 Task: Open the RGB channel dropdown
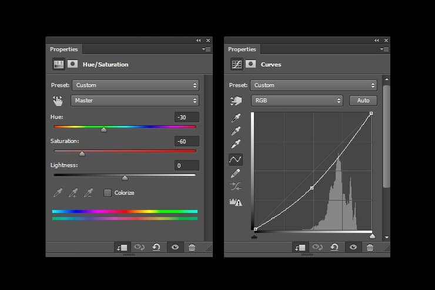[297, 101]
